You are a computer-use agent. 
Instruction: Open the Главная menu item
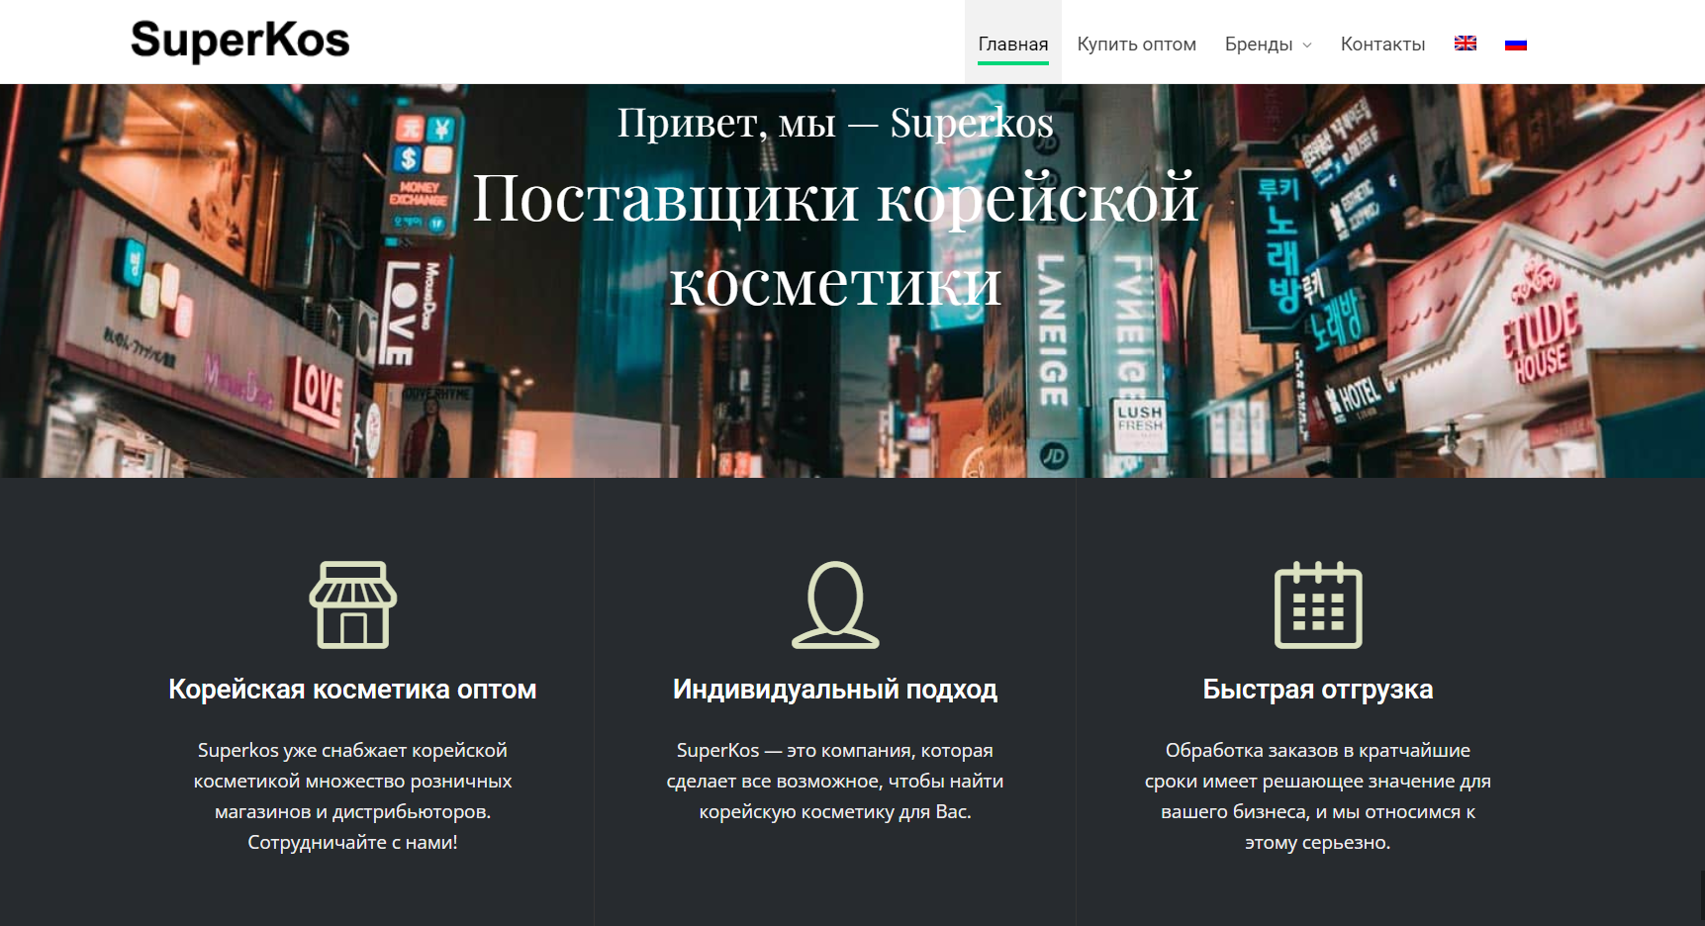tap(1013, 44)
